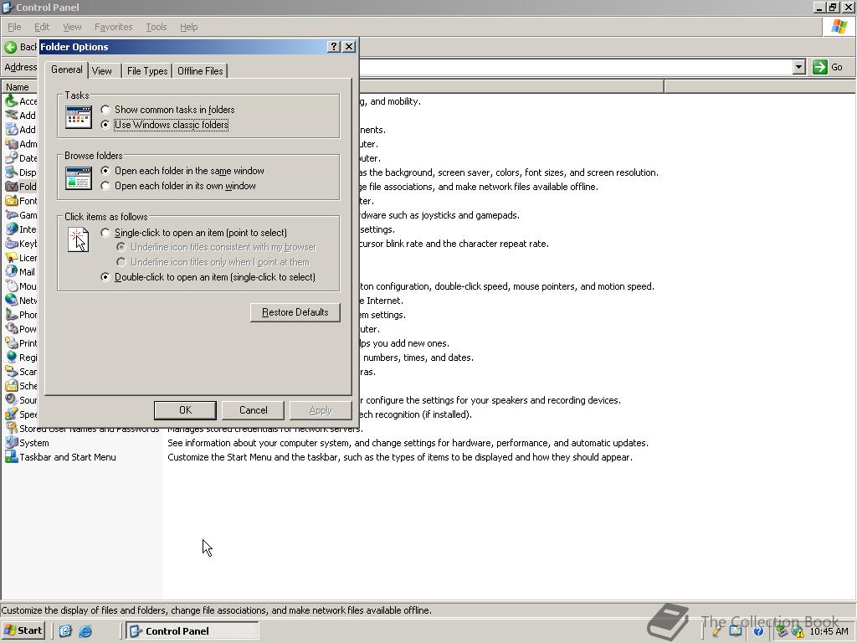Click the Go button beside the address bar
The height and width of the screenshot is (643, 857).
(x=829, y=67)
